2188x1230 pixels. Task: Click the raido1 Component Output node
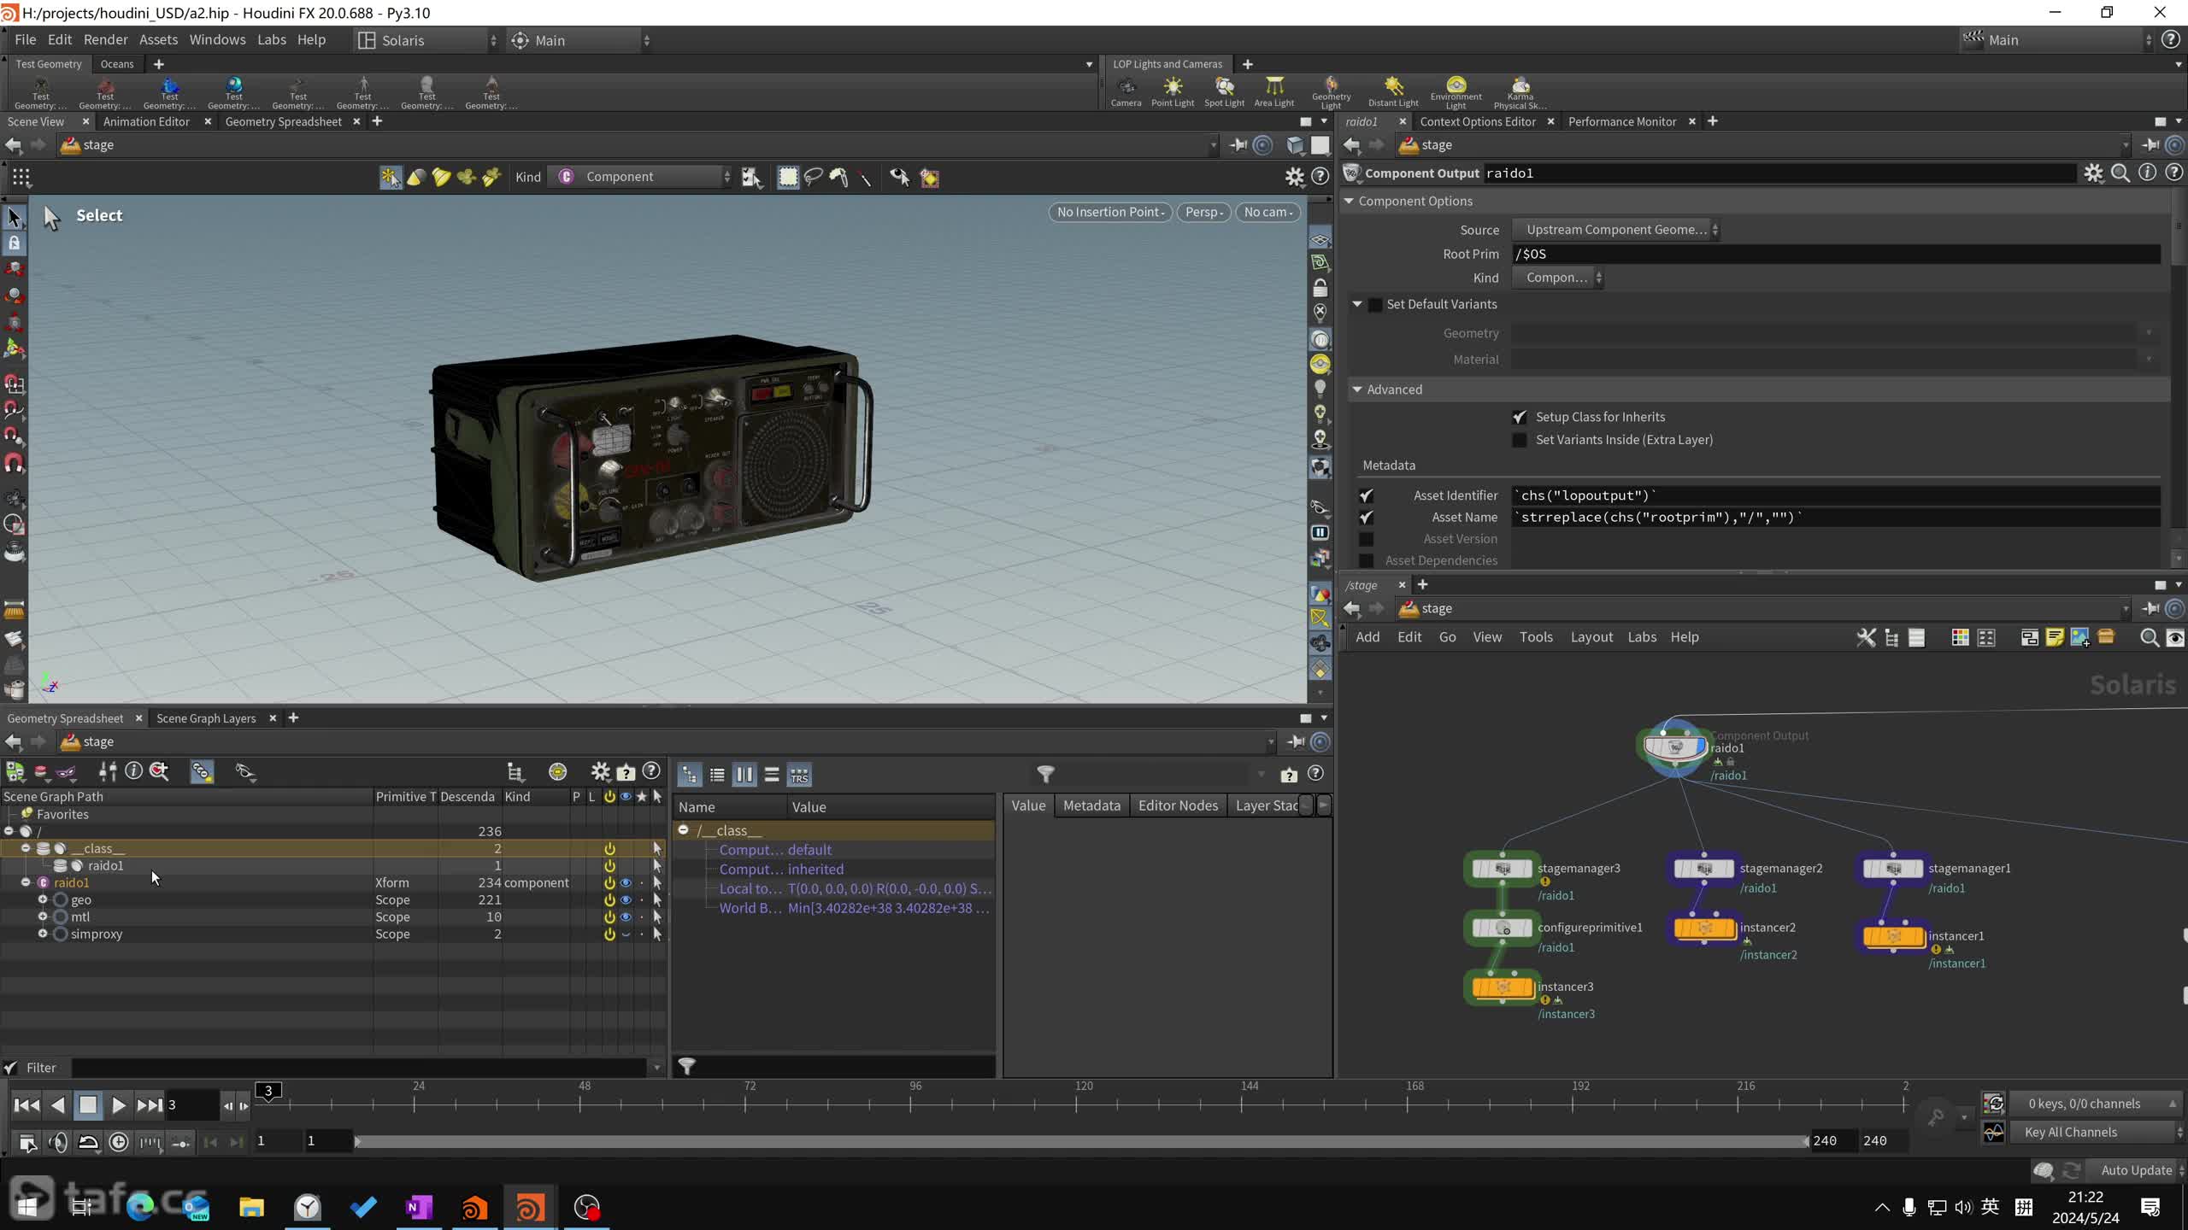click(x=1674, y=747)
